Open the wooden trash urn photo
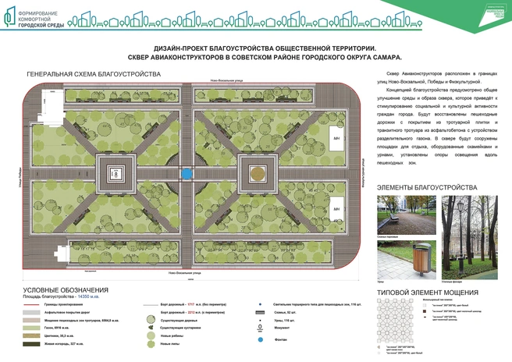The width and height of the screenshot is (512, 362). point(406,260)
